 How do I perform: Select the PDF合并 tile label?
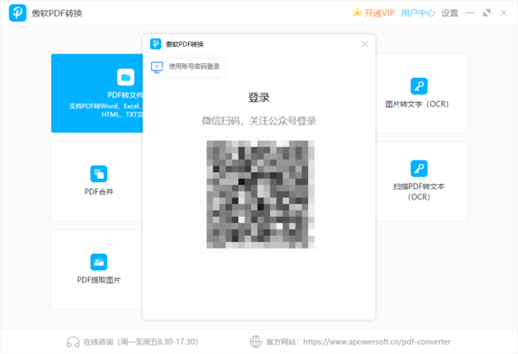98,192
